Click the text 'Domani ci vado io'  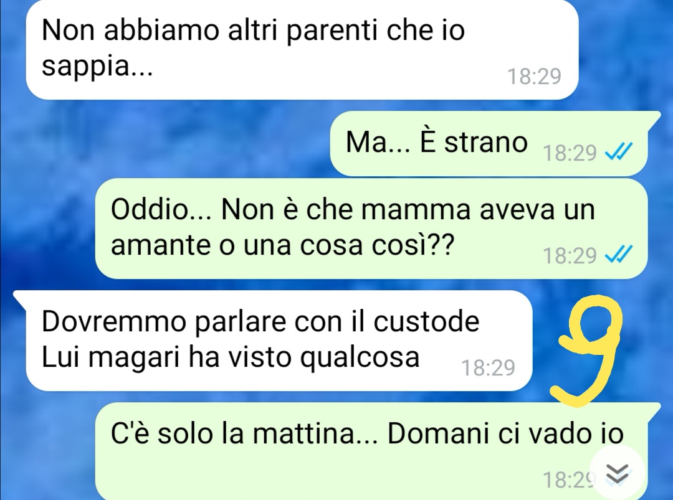[x=505, y=433]
